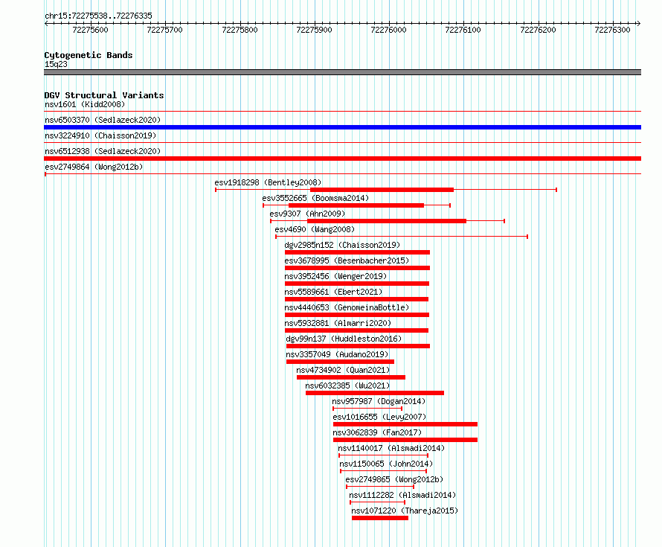Select the nsv3952456 Wenger2019 red bar
The width and height of the screenshot is (662, 547).
(x=357, y=284)
